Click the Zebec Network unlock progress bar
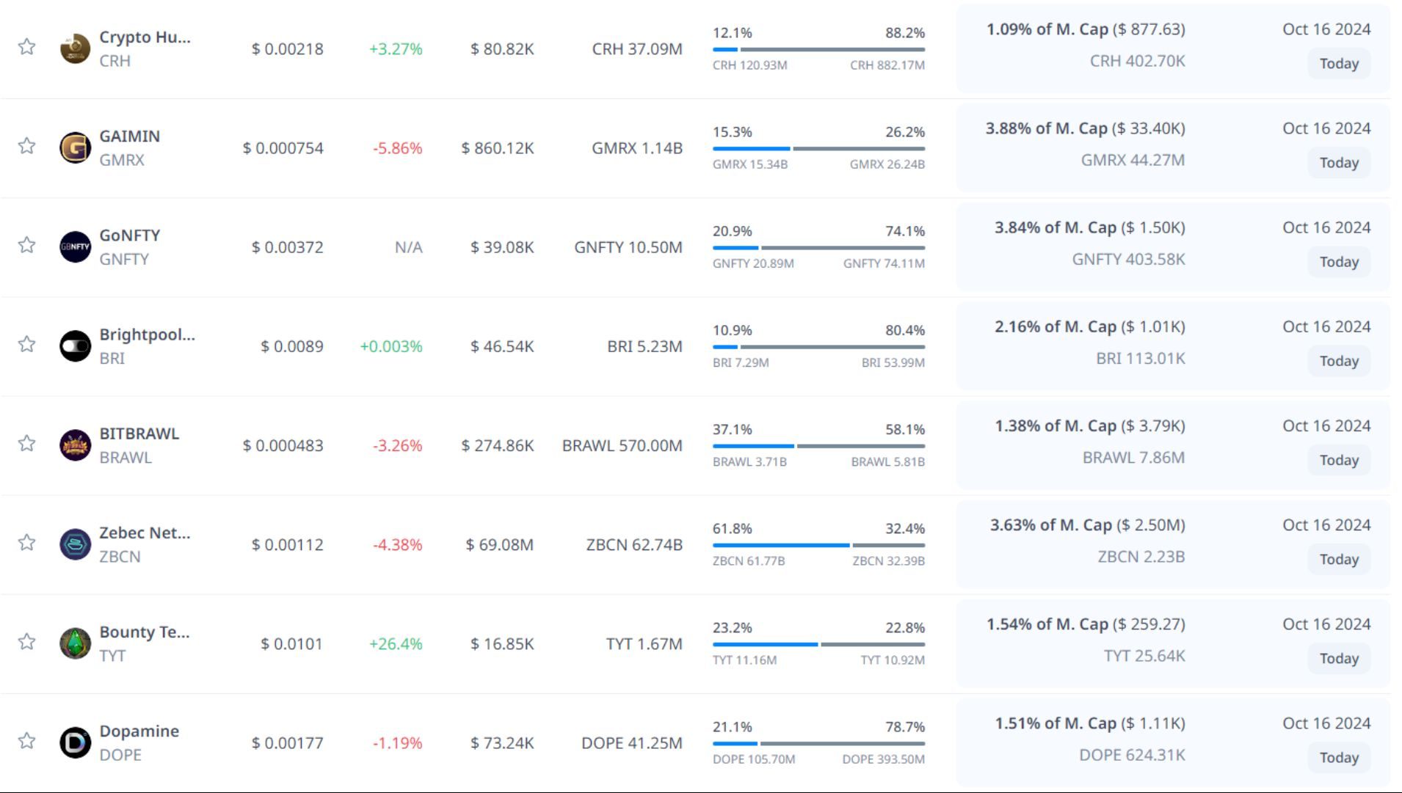The width and height of the screenshot is (1402, 793). (818, 545)
